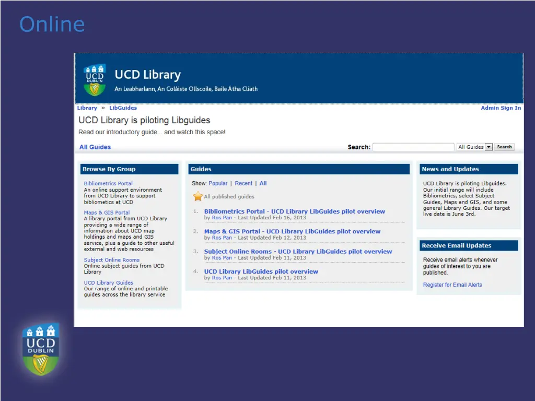Open the Subject Online Rooms group link
Screen dimensions: 535x401
point(112,260)
